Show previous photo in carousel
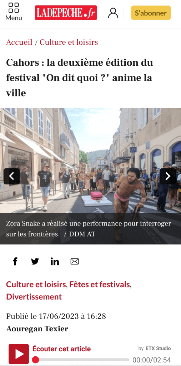This screenshot has height=366, width=181. (x=11, y=176)
